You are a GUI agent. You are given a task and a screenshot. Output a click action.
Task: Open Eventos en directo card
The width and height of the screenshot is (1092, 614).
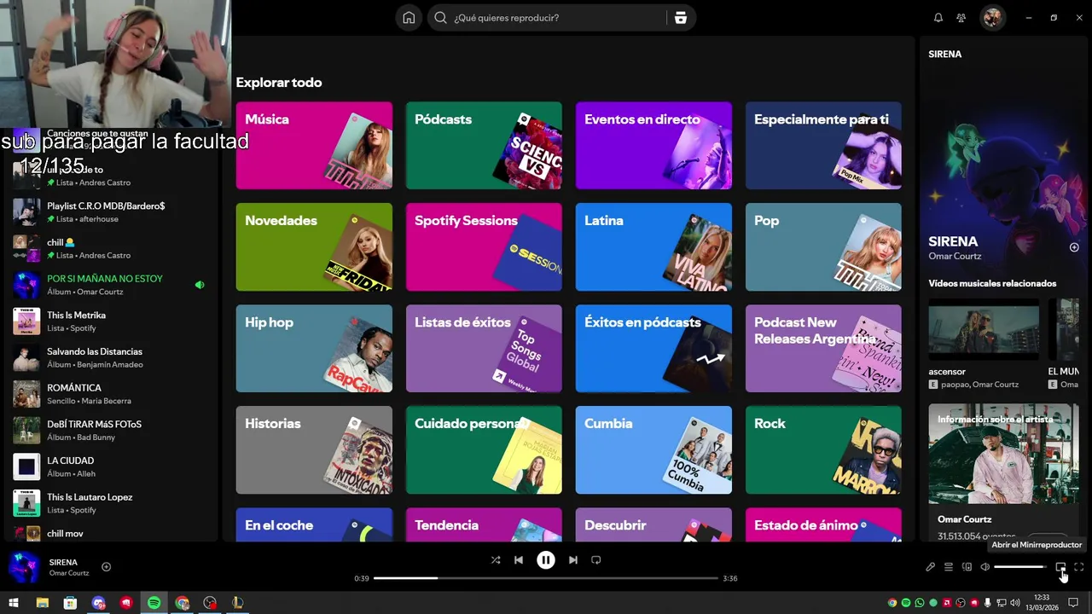[653, 146]
